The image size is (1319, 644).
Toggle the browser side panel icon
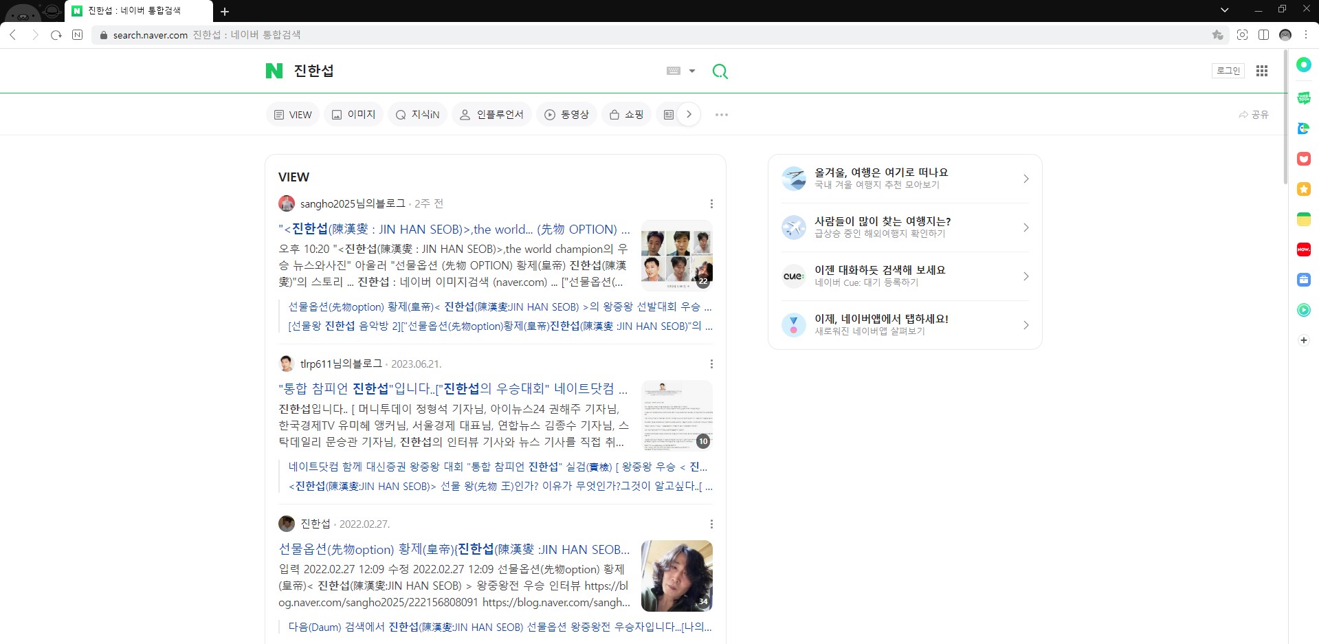[1263, 35]
